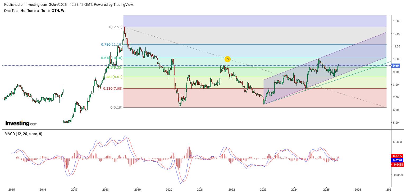This screenshot has width=406, height=193.
Task: Click the 2021 time axis label
Action: tap(200, 190)
